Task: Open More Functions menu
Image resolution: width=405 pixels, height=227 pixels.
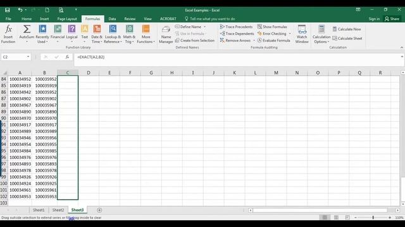Action: [146, 34]
